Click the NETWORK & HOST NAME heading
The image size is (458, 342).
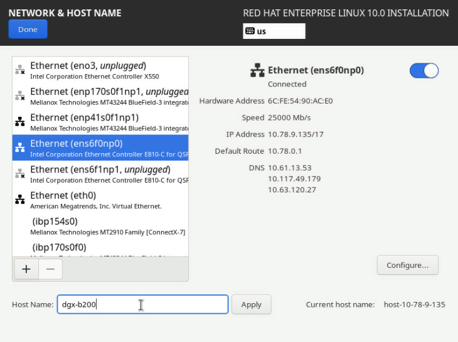click(x=65, y=13)
